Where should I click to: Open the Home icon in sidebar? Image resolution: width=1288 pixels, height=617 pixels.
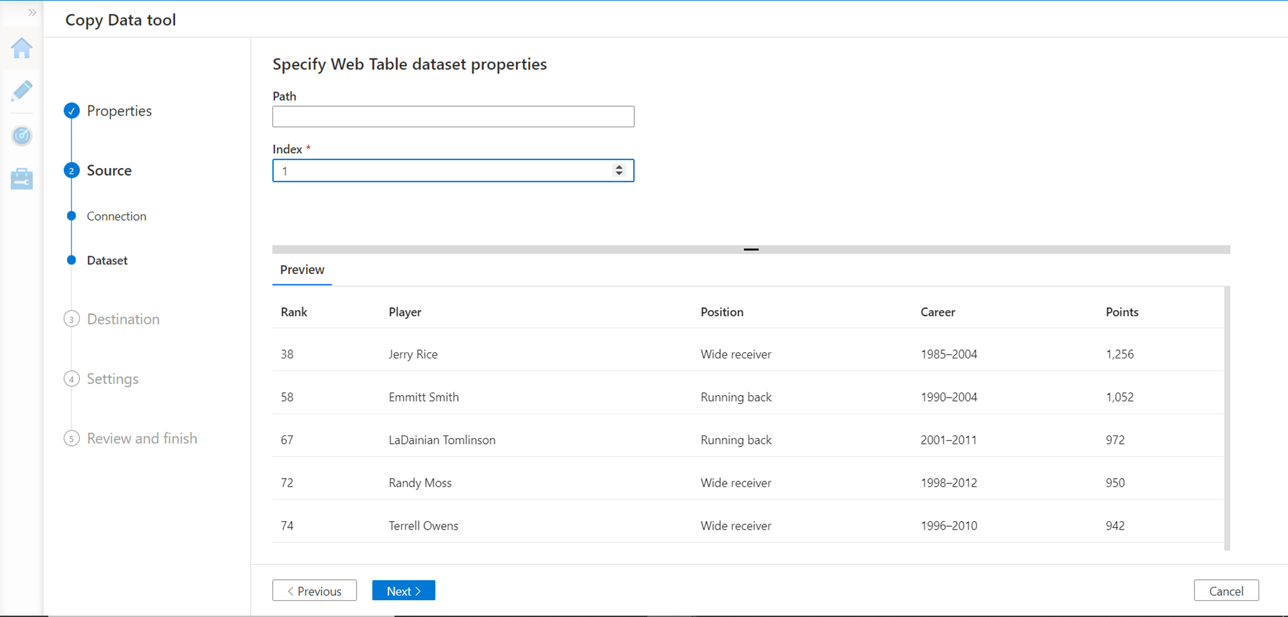(x=21, y=48)
